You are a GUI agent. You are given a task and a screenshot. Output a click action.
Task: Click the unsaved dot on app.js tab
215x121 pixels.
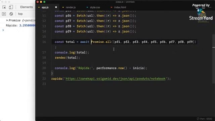click(x=56, y=7)
